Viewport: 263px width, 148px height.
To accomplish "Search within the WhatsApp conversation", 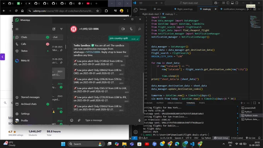I will [139, 29].
